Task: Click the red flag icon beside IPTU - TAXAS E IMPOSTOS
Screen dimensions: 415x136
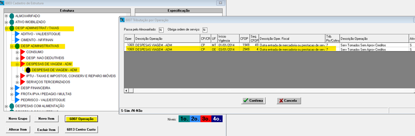Action: click(x=23, y=76)
